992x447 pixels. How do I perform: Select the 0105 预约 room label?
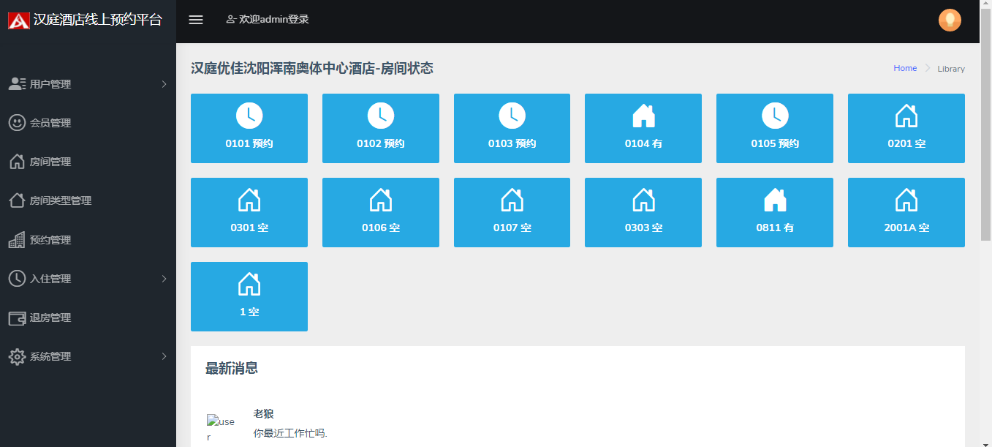(775, 143)
